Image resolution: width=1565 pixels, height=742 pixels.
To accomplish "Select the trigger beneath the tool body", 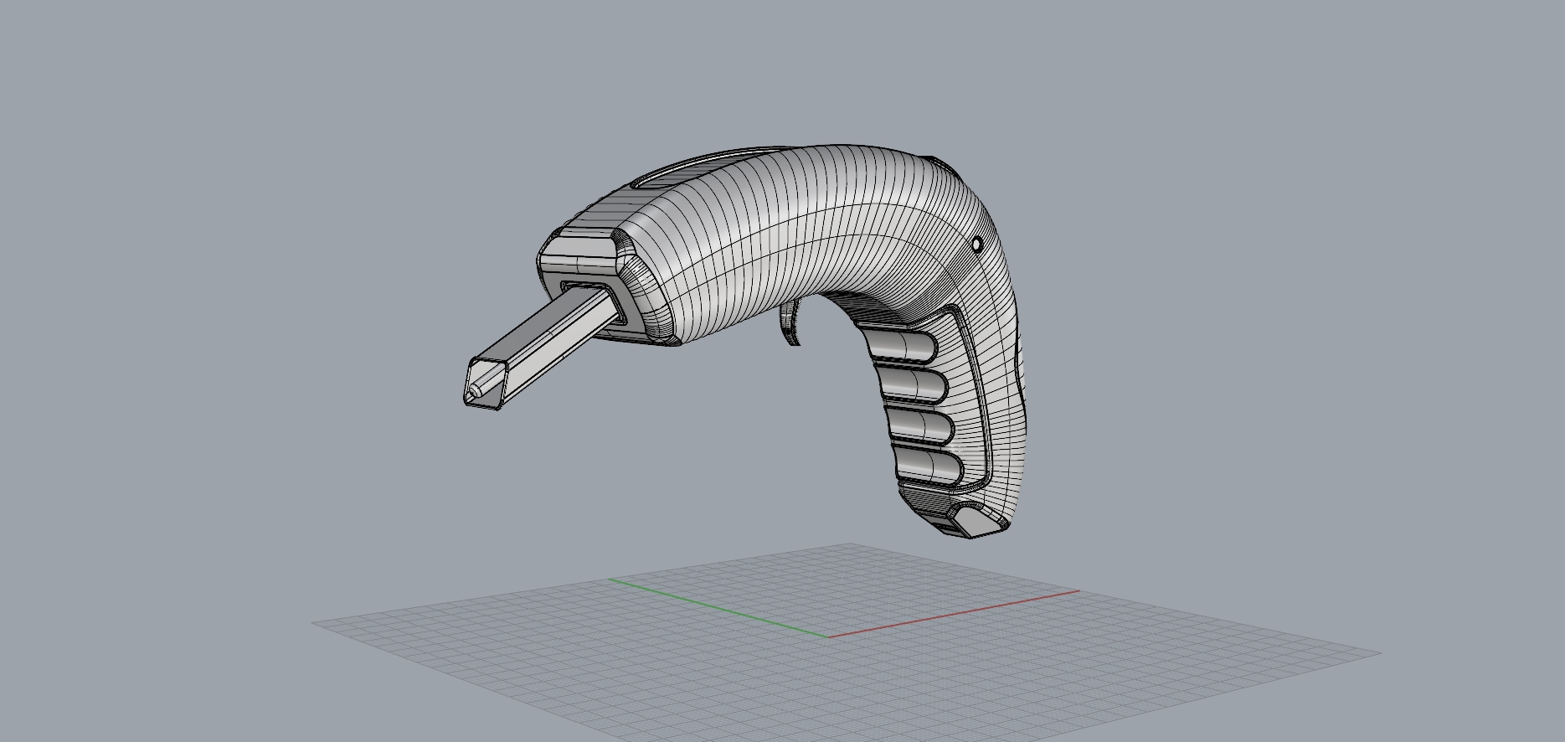I will click(x=791, y=325).
